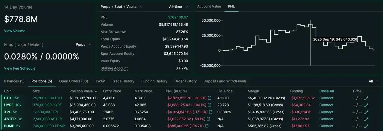Edit TP/SL pencil icon for ETH position
This screenshot has width=383, height=131.
(366, 98)
